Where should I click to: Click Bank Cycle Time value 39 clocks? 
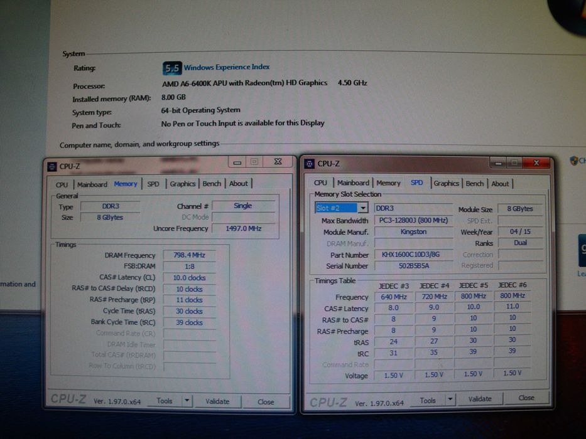click(x=189, y=322)
